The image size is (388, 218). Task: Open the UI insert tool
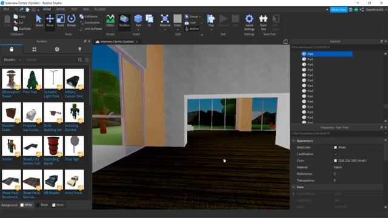pos(150,21)
